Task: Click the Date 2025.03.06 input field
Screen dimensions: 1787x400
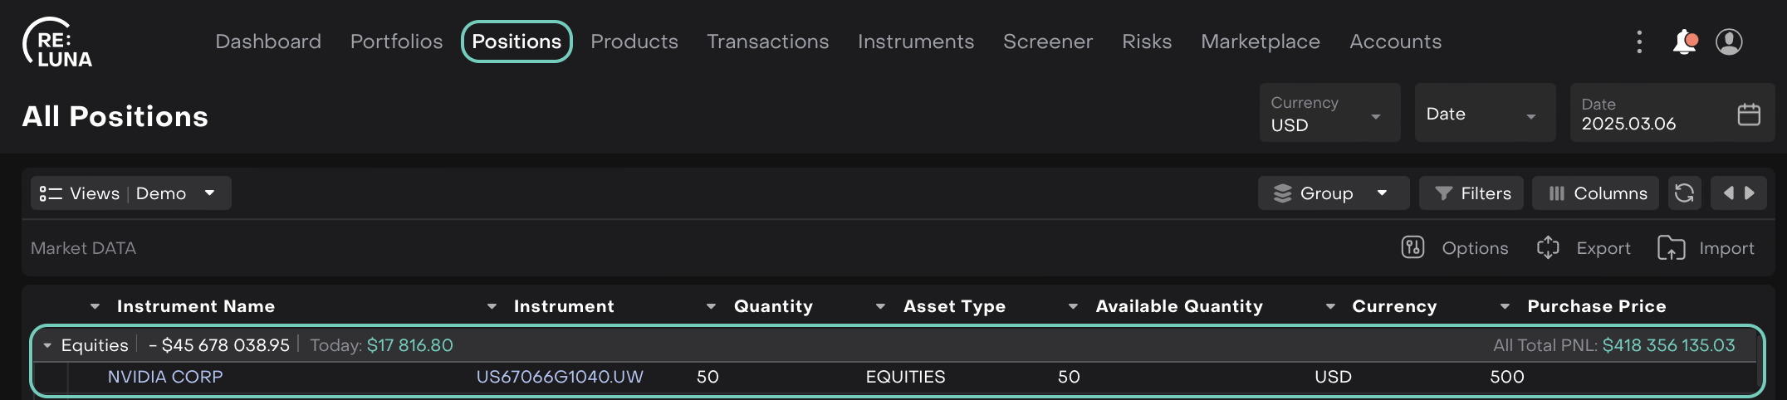Action: click(x=1648, y=114)
